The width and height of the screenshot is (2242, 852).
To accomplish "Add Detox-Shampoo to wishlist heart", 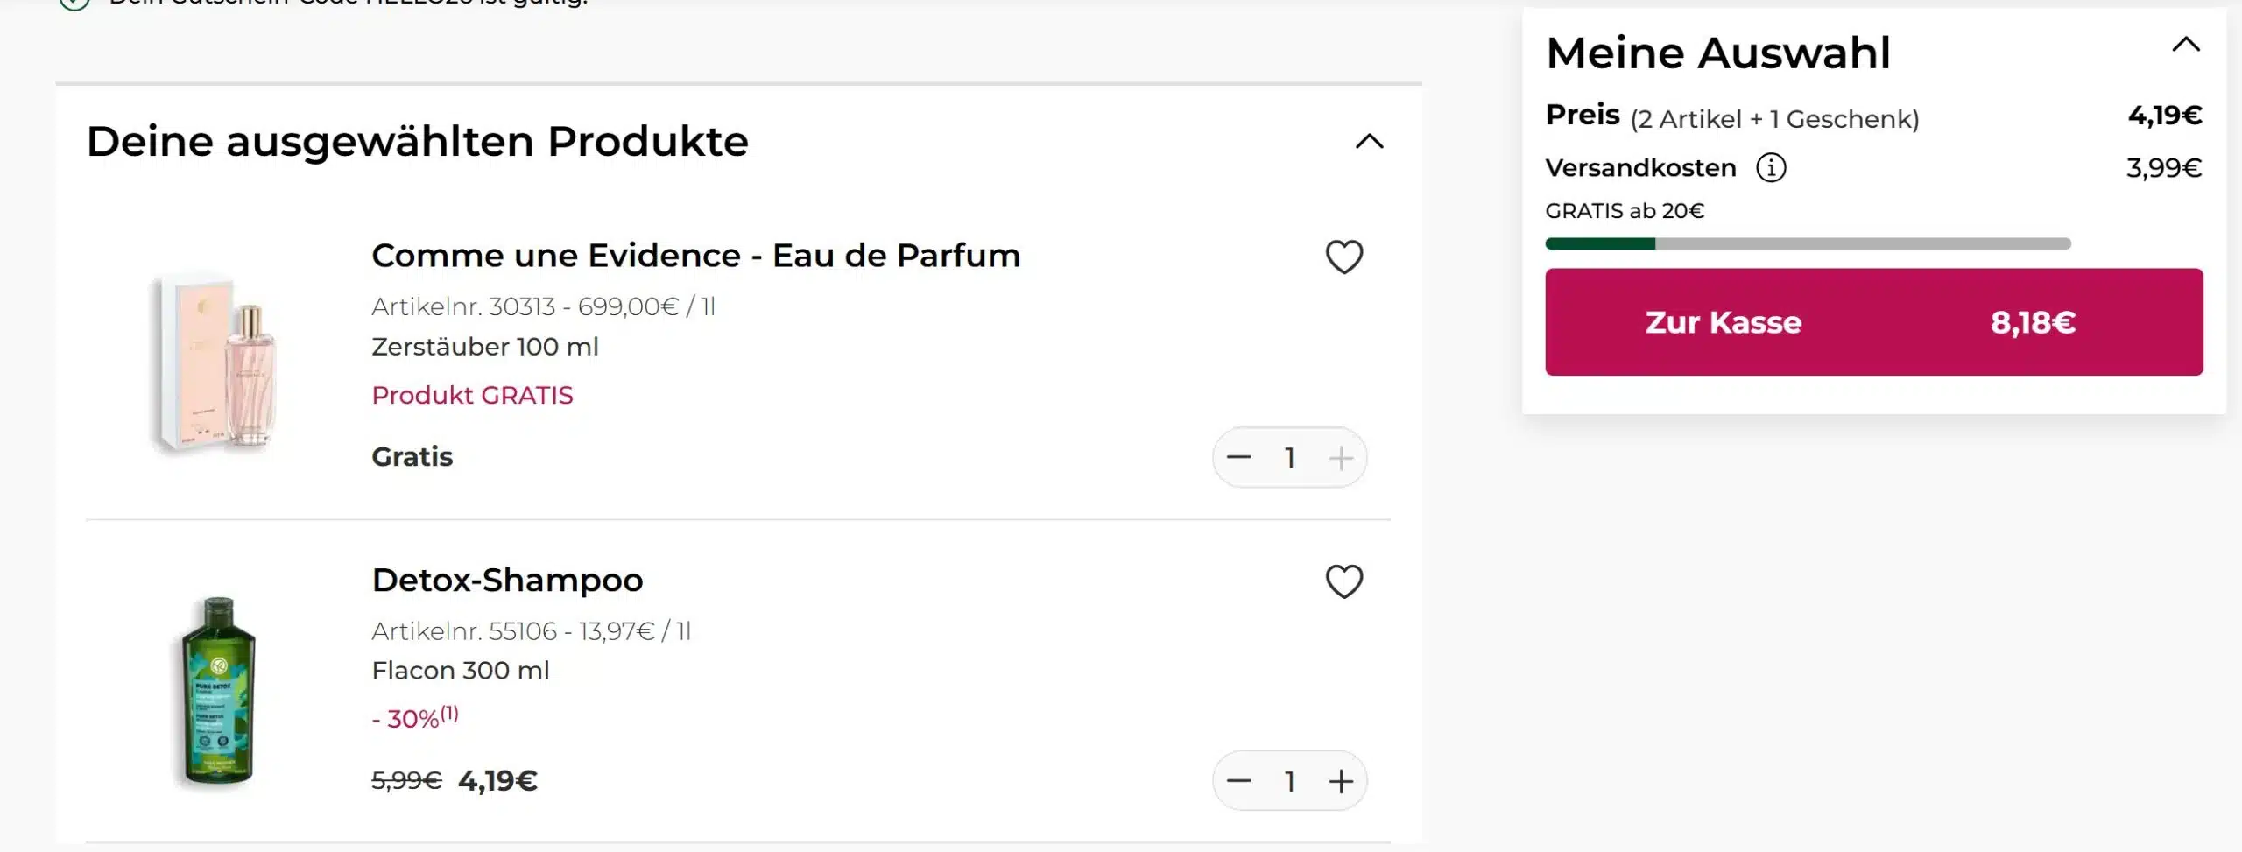I will 1343,581.
